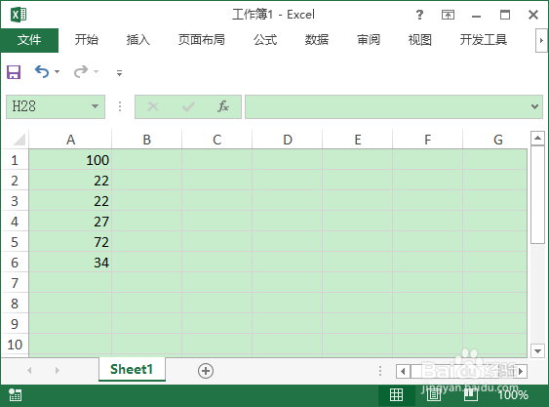Screen dimensions: 549x407
Task: Switch to the 开始 ribbon tab
Action: [87, 40]
